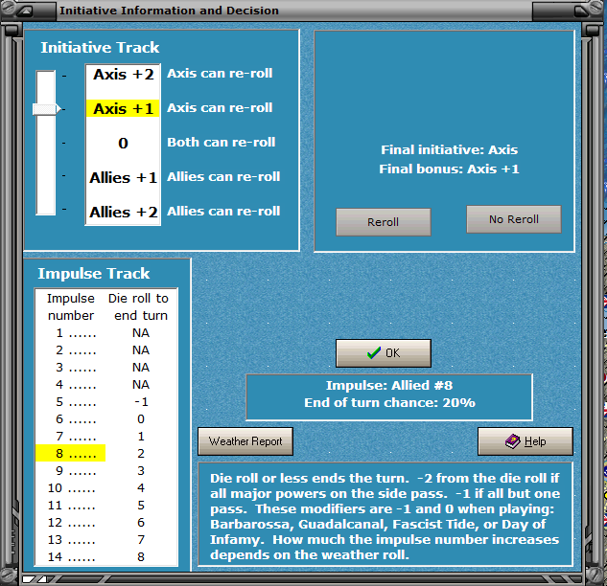Viewport: 607px width, 586px height.
Task: Select Allies +1 on the initiative track
Action: (123, 177)
